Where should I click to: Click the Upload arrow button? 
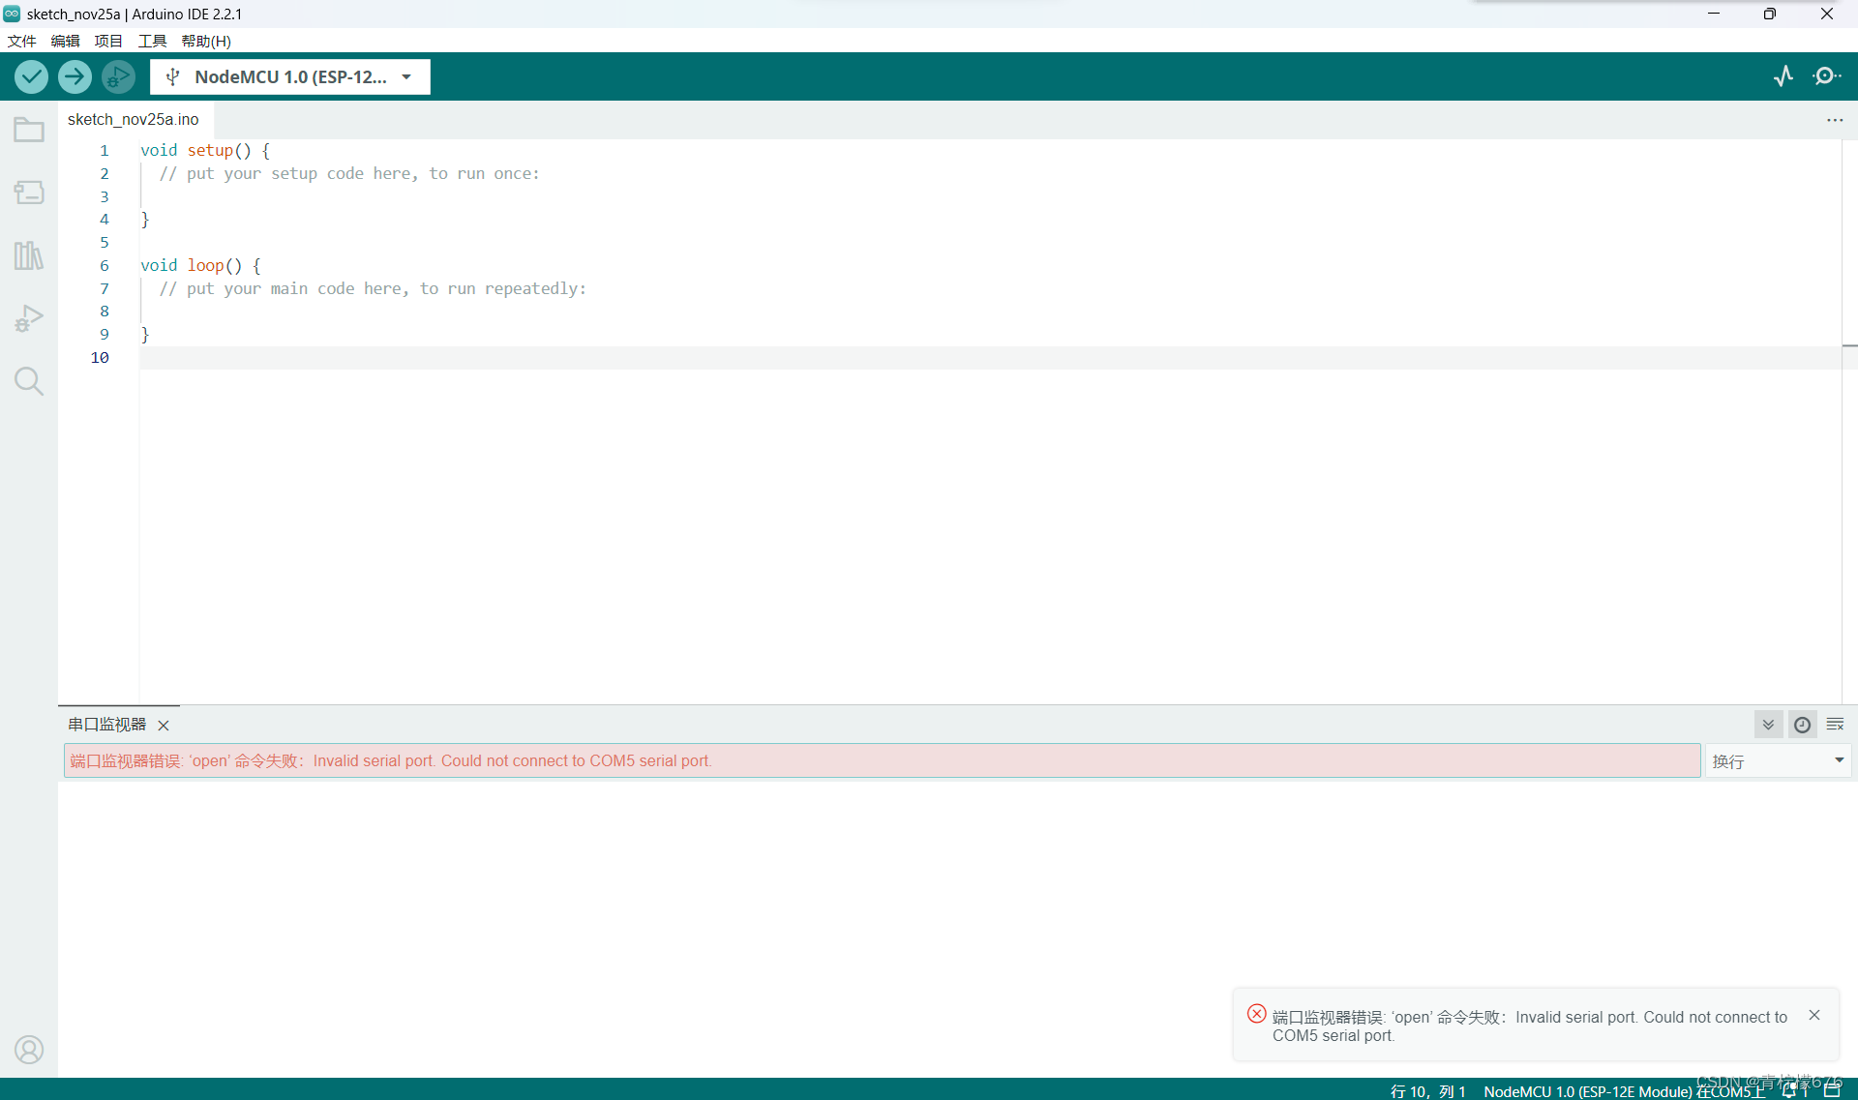tap(75, 76)
